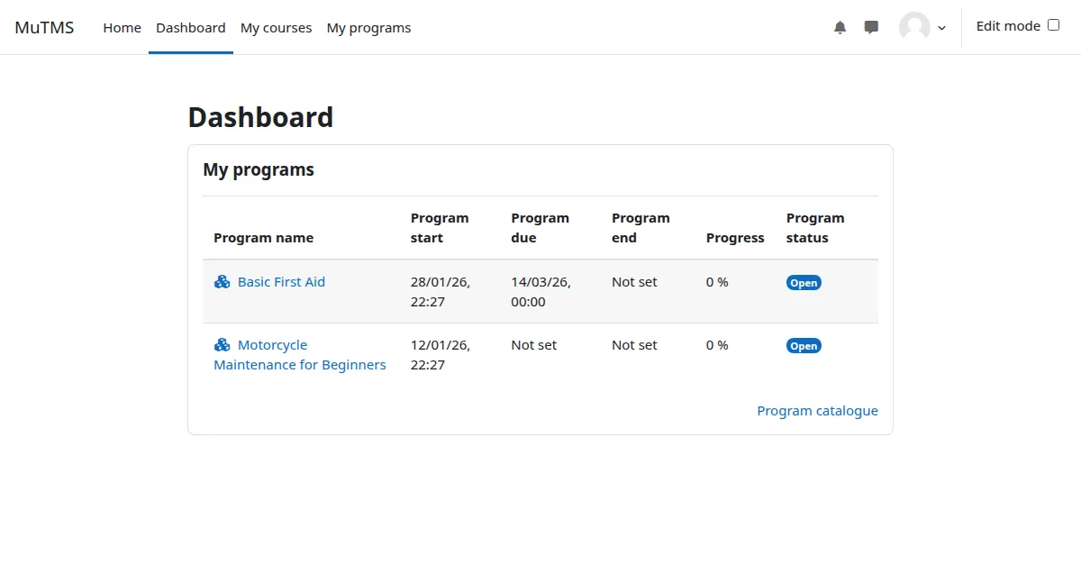Open My programs from the navigation
The image size is (1081, 574).
(368, 27)
